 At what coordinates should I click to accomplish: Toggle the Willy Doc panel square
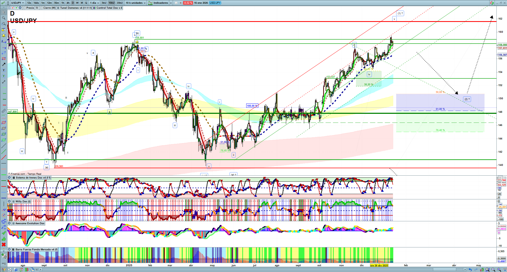(14, 201)
